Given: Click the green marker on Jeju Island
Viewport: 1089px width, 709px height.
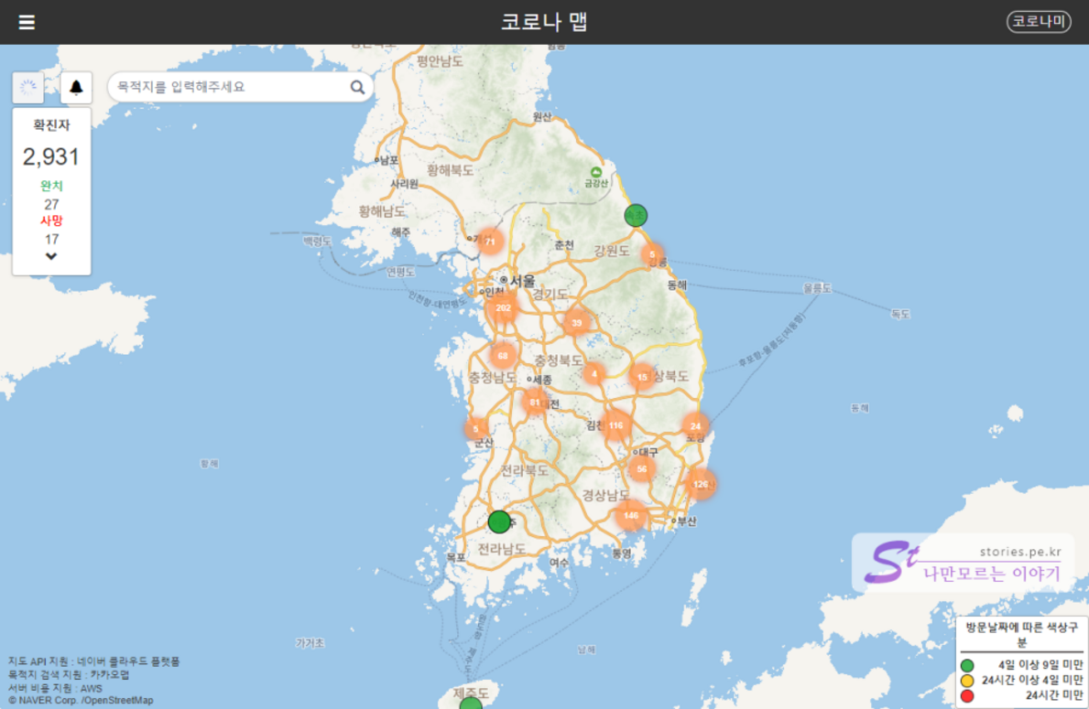Looking at the screenshot, I should (x=471, y=704).
